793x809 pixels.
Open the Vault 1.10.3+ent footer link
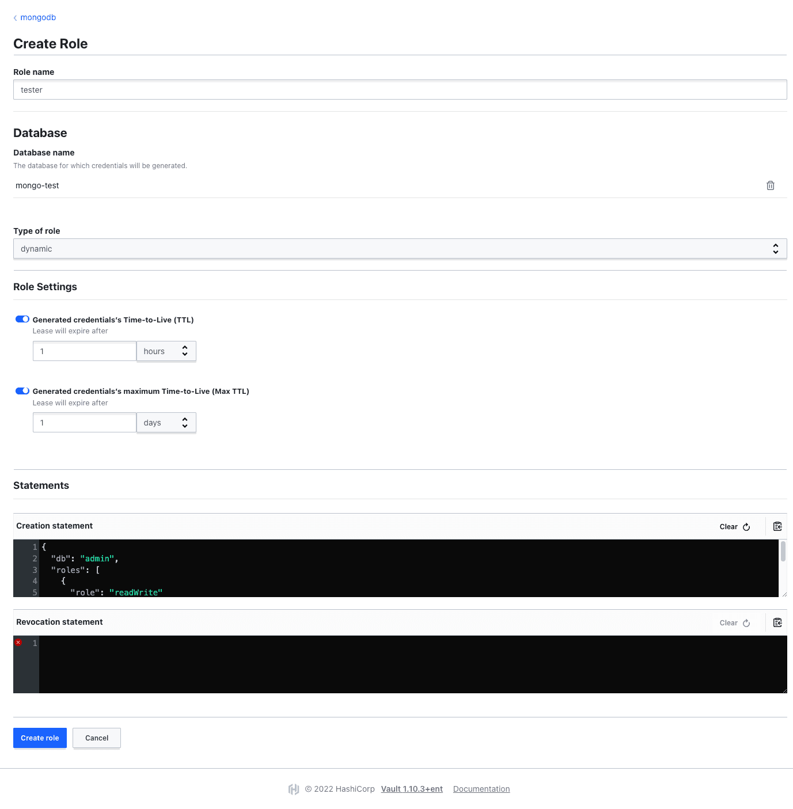coord(412,789)
